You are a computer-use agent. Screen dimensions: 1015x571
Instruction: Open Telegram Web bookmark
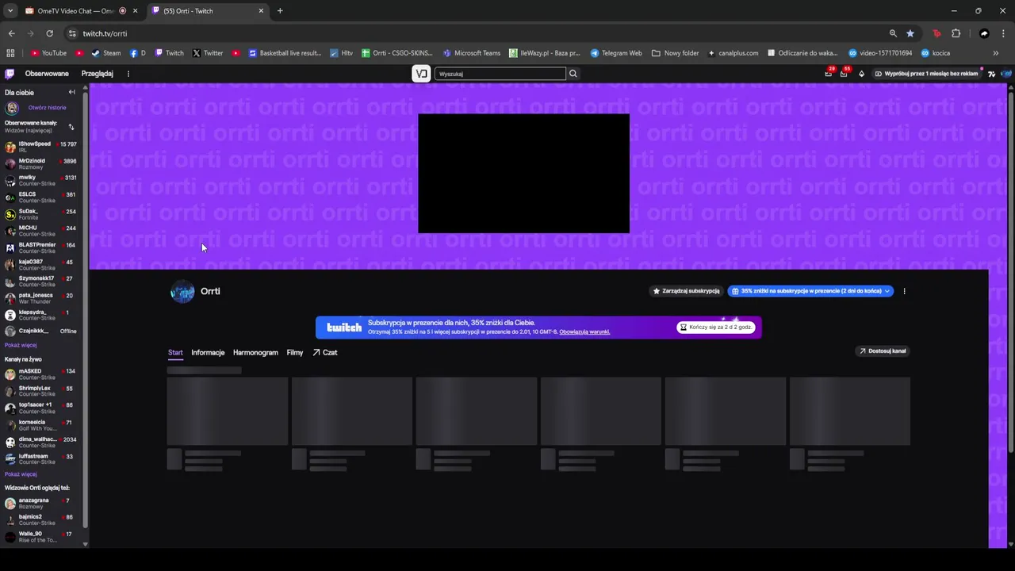point(615,53)
